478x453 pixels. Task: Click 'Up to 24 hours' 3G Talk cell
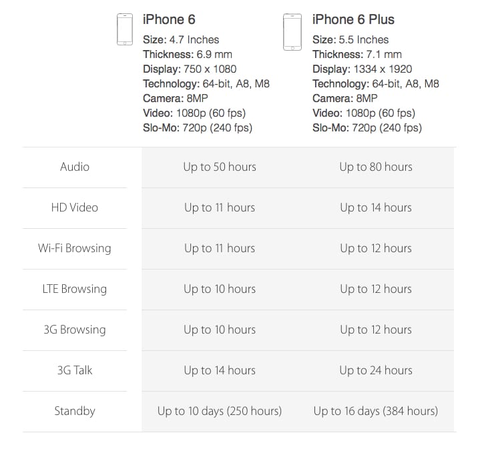point(376,370)
